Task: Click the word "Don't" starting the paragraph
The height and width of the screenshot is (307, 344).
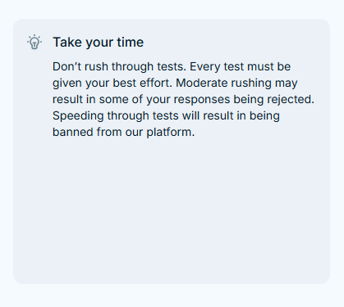Action: pyautogui.click(x=67, y=66)
